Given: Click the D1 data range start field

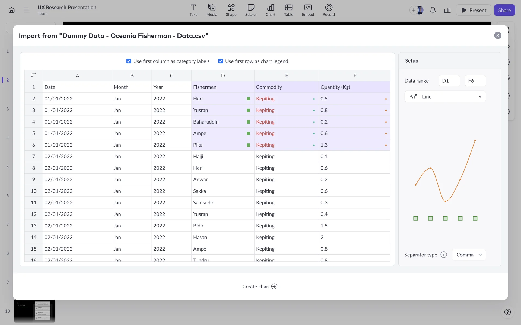Looking at the screenshot, I should coord(449,81).
